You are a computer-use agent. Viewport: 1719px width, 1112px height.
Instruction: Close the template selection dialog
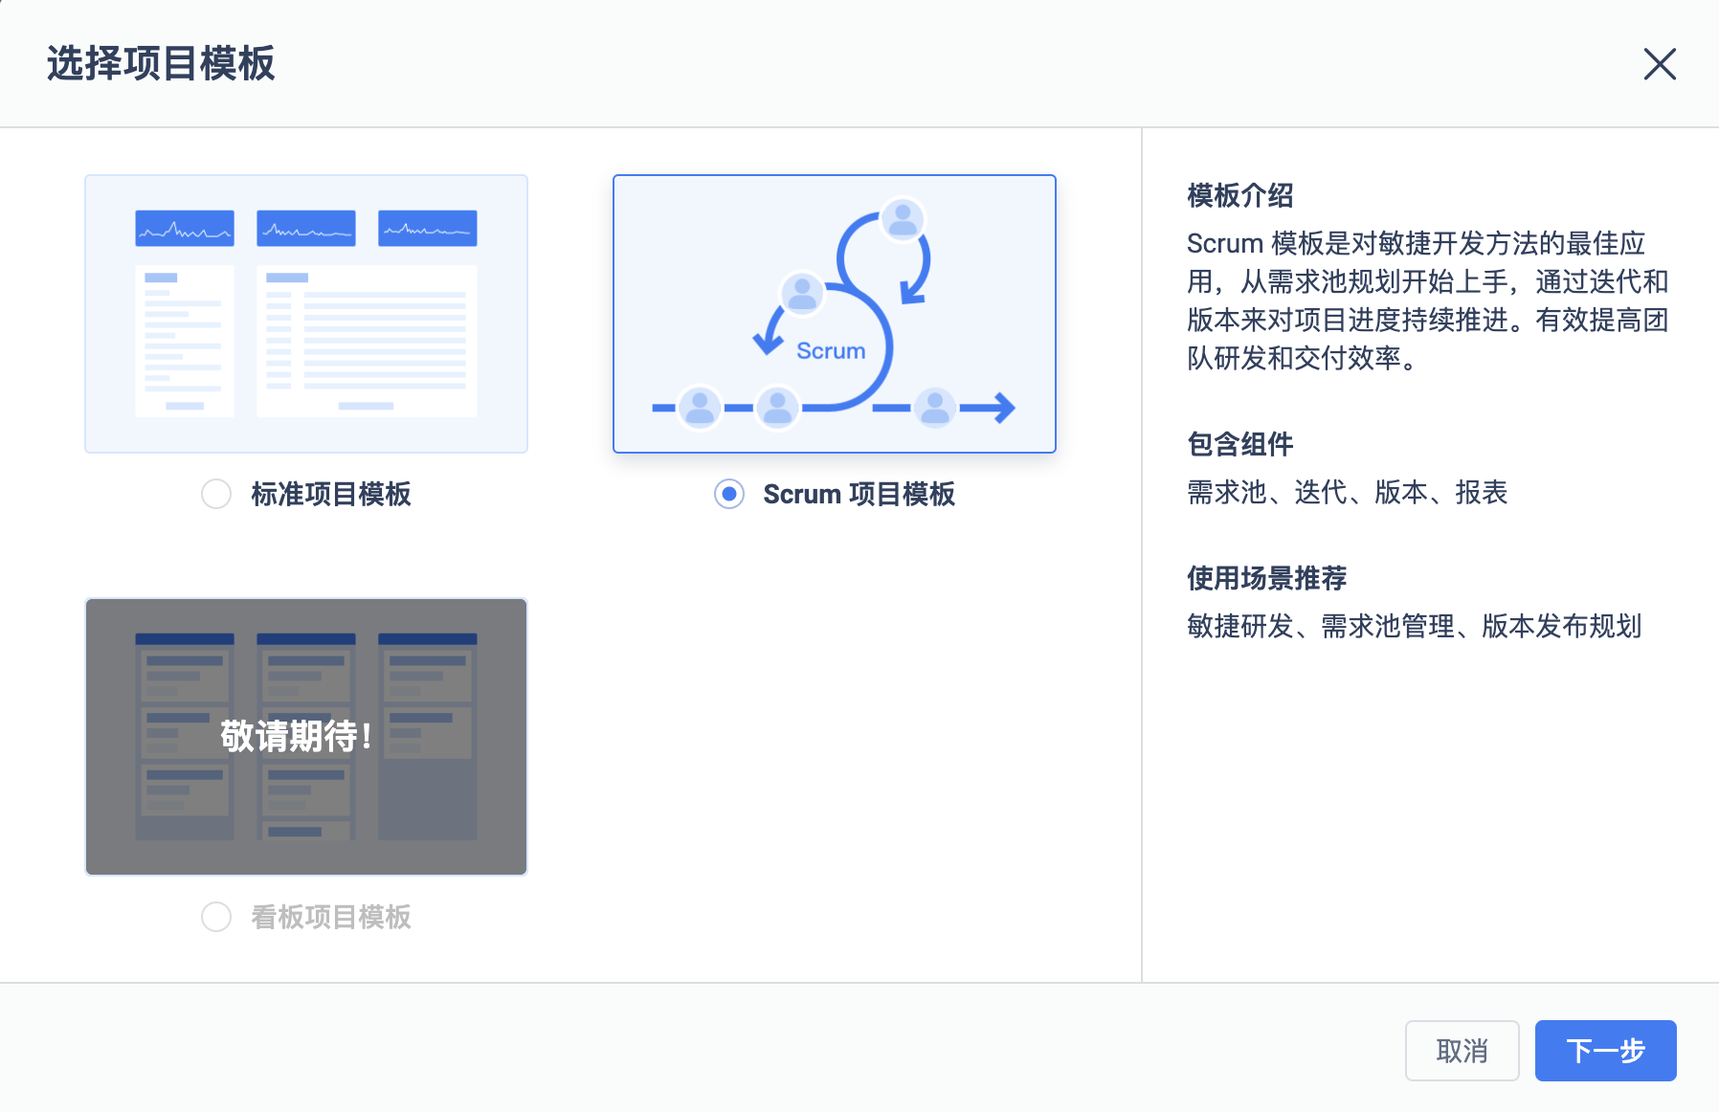click(x=1660, y=64)
